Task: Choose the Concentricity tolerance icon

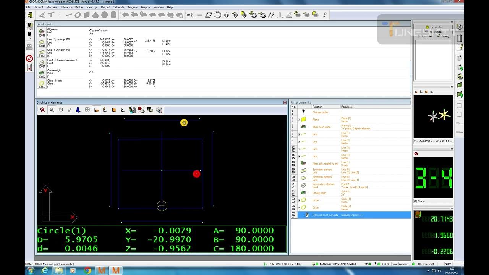Action: (253, 15)
